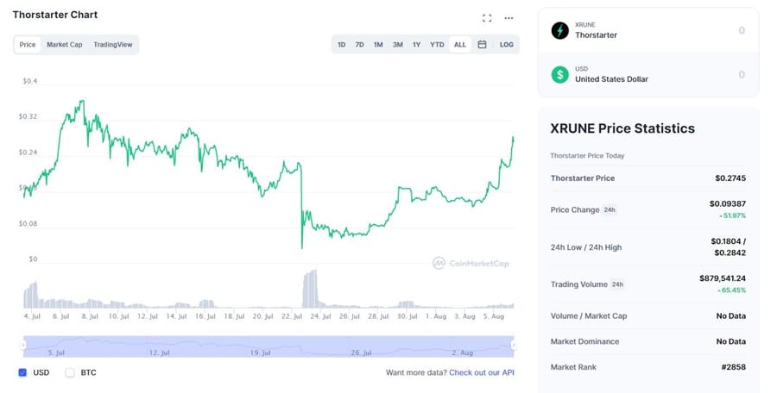This screenshot has width=777, height=393.
Task: Click the CoinMarketCap watermark logo
Action: coord(471,263)
